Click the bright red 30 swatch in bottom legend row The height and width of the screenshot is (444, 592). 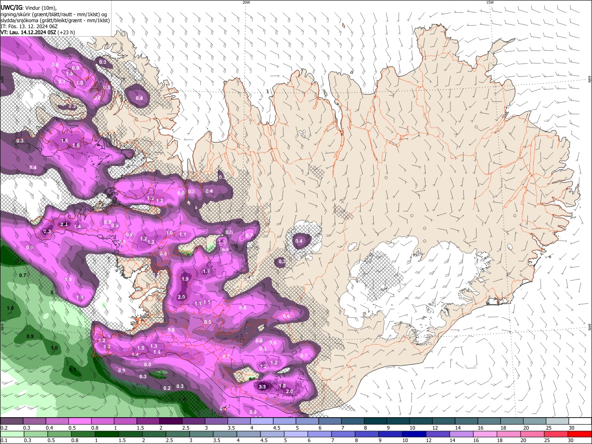point(580,434)
